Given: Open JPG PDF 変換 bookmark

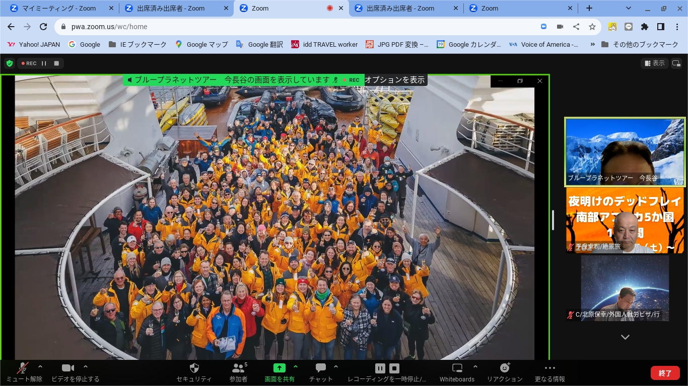Looking at the screenshot, I should coord(397,44).
